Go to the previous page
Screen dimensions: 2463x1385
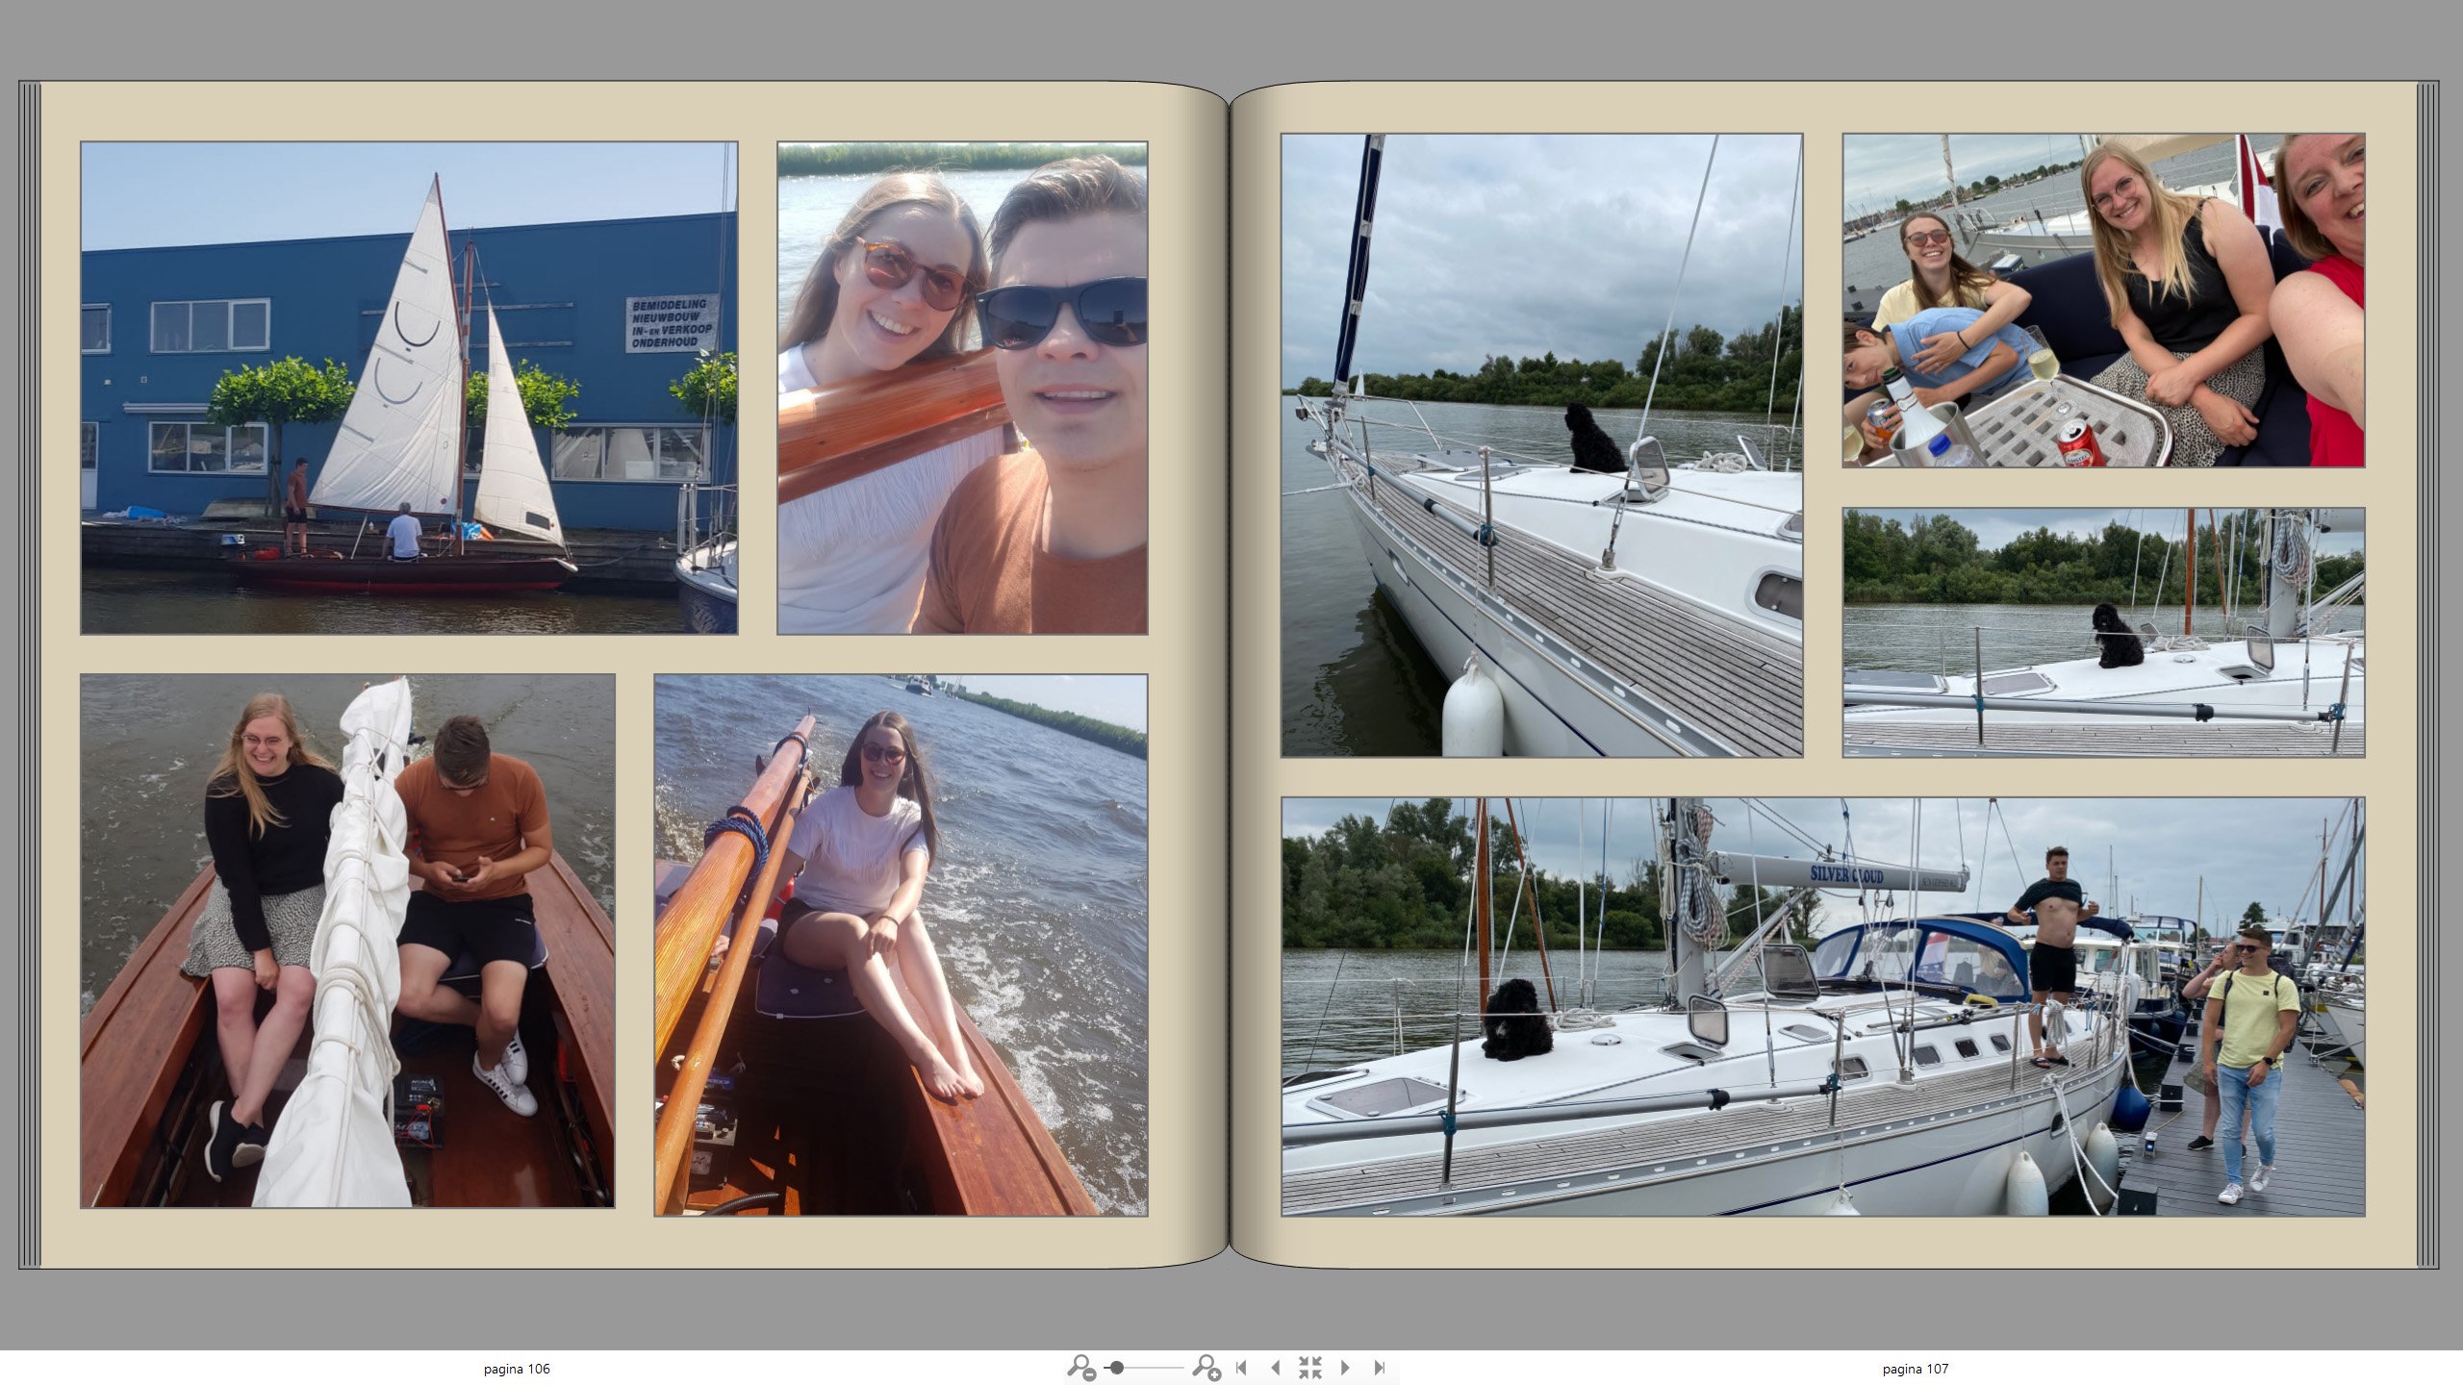click(1275, 1367)
